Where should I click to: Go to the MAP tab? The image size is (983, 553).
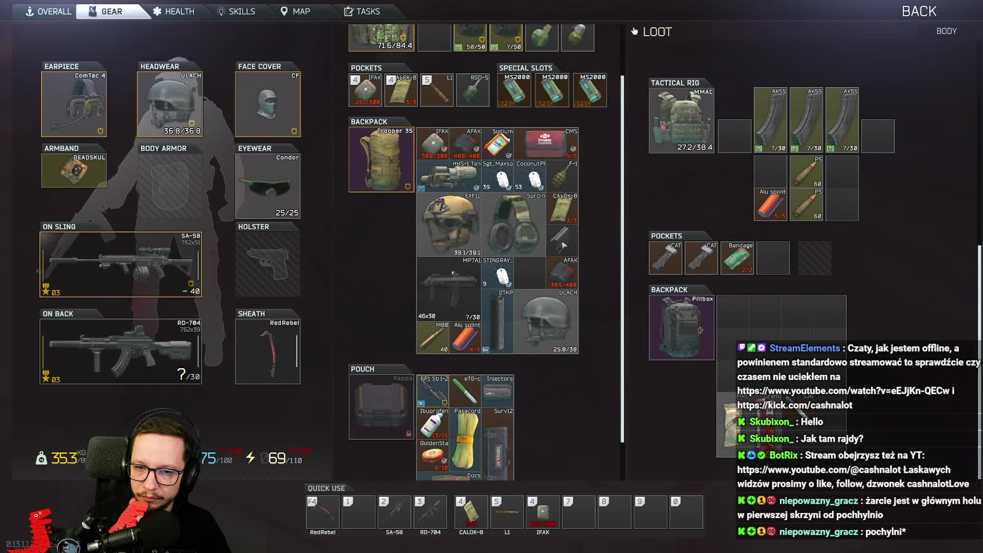click(295, 11)
